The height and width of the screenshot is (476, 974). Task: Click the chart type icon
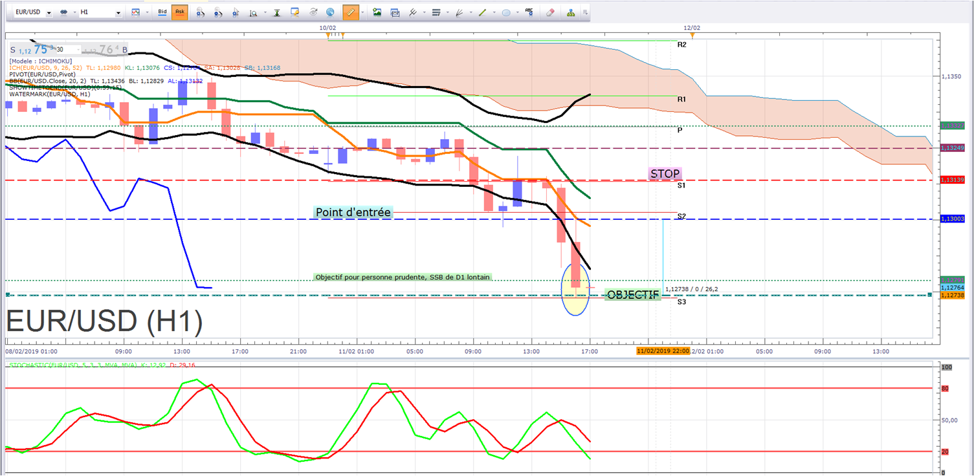tap(135, 12)
